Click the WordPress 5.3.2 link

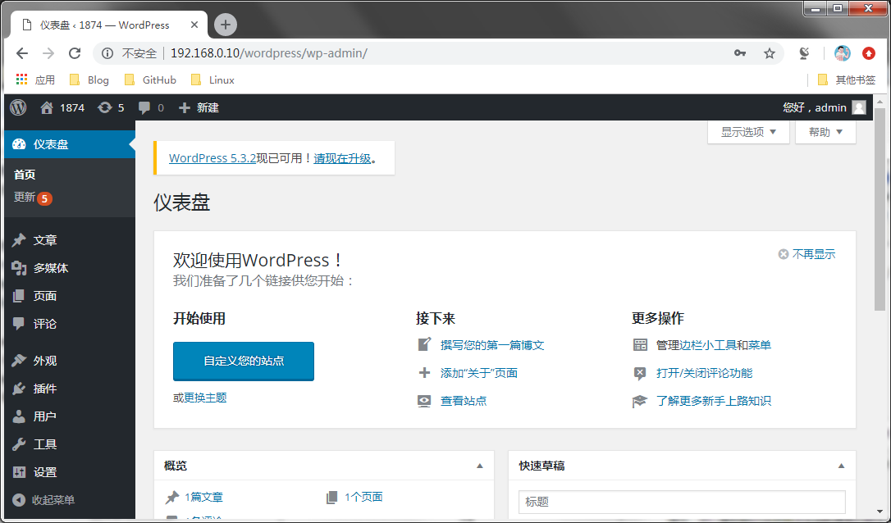(x=212, y=158)
